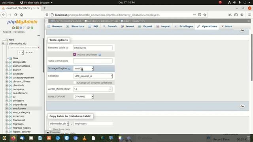Click Firefox home button

coord(22,15)
